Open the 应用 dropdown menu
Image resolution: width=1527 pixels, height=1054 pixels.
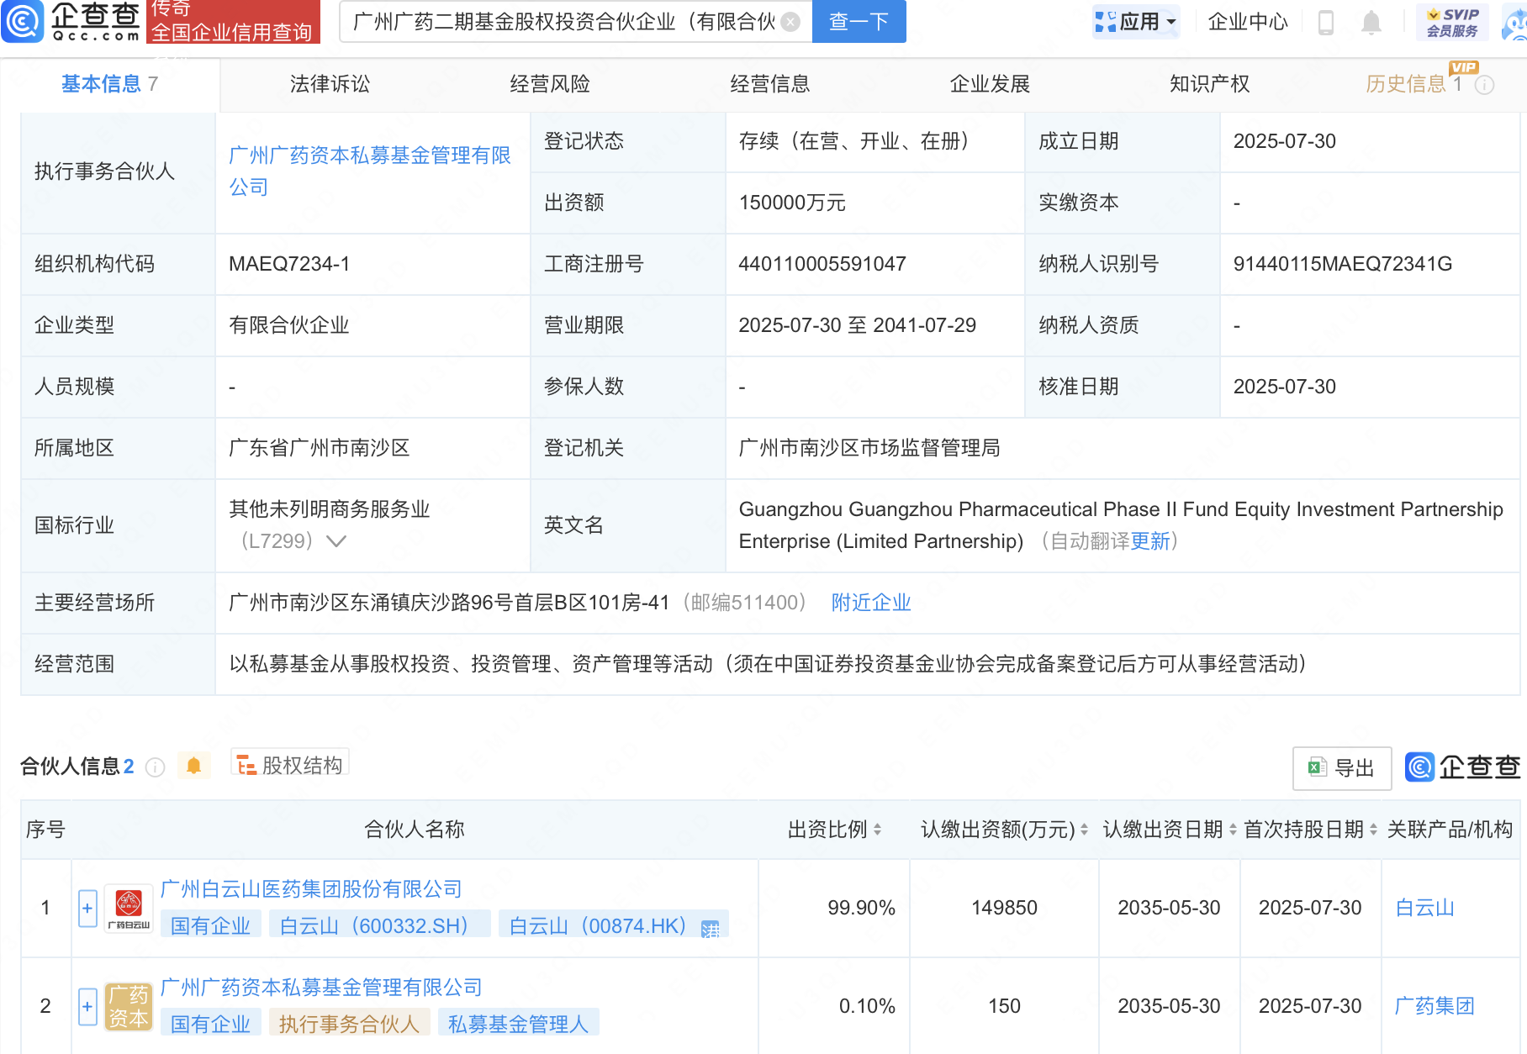(1136, 22)
